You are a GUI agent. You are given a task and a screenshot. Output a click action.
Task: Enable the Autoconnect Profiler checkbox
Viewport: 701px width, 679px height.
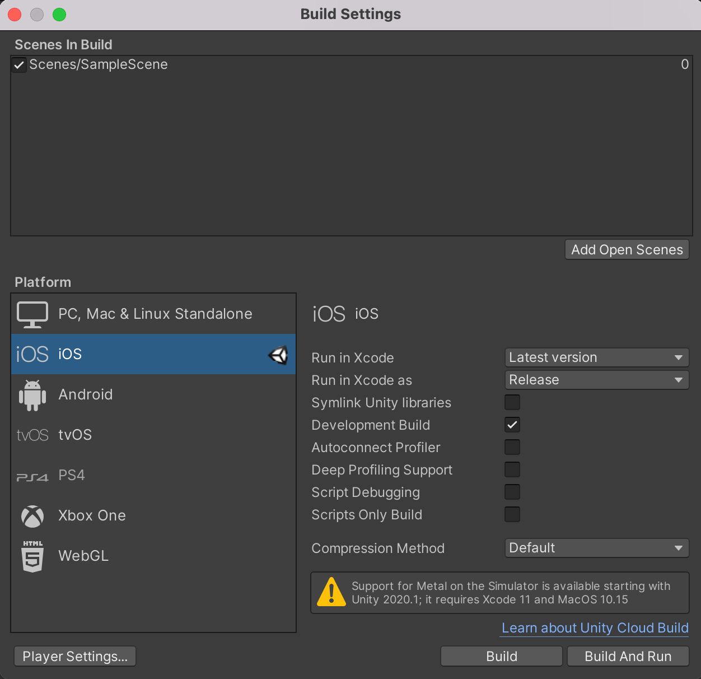512,447
